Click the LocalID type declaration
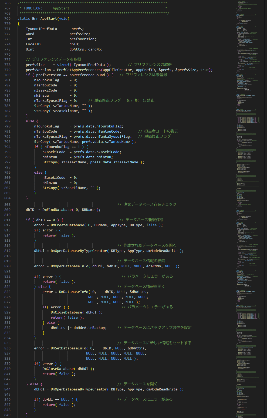The image size is (267, 418). point(33,44)
